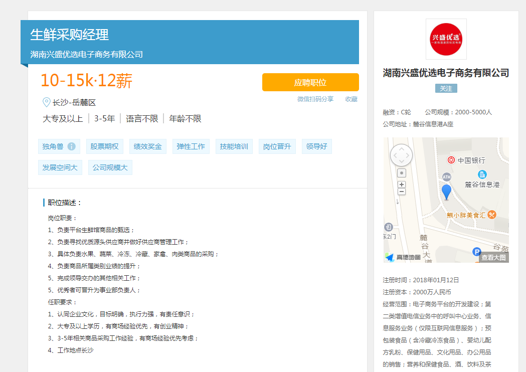Zoom out the map with minus button
The image size is (526, 372).
tap(402, 192)
